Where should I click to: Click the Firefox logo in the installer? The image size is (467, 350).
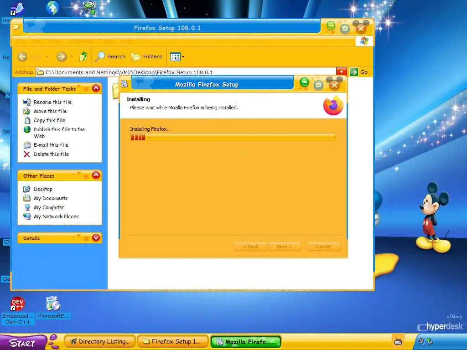tap(333, 105)
